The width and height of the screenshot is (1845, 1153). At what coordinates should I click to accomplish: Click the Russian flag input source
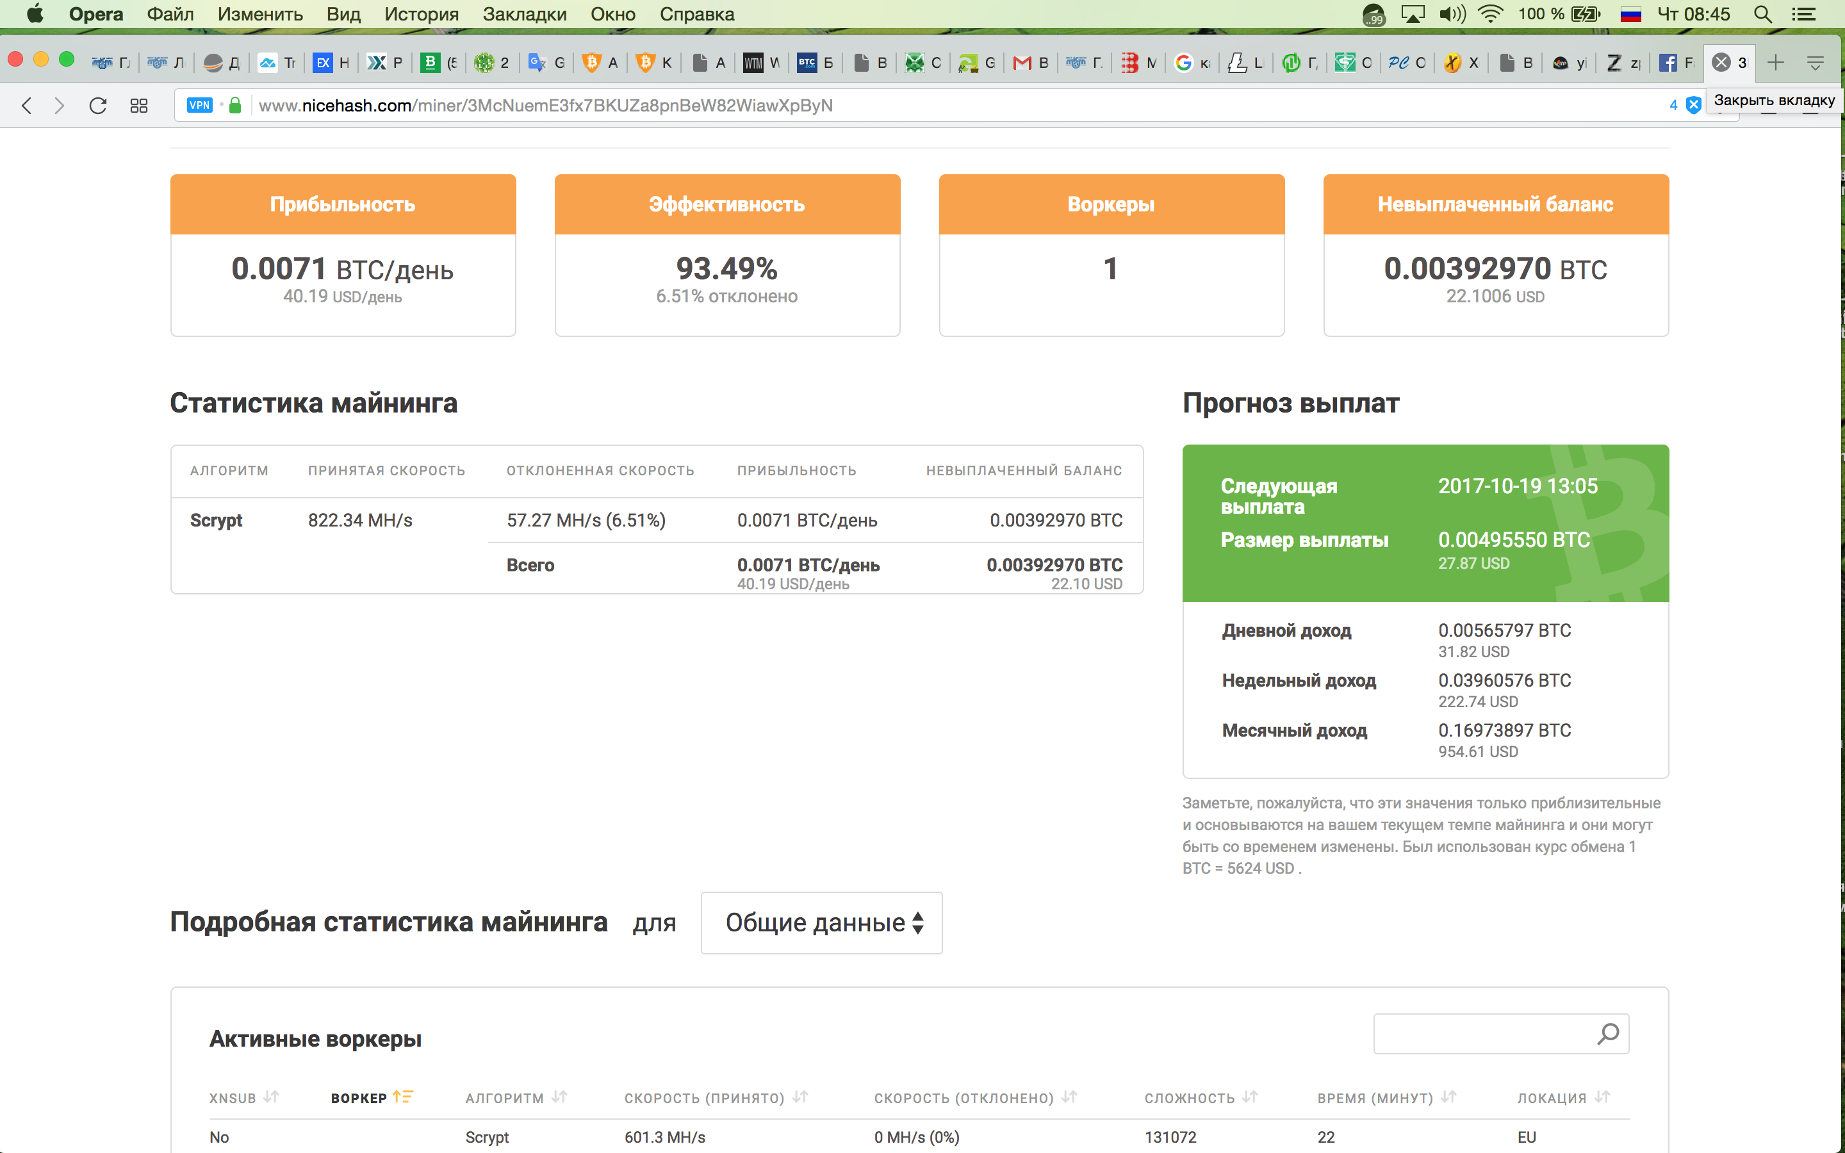(x=1631, y=15)
